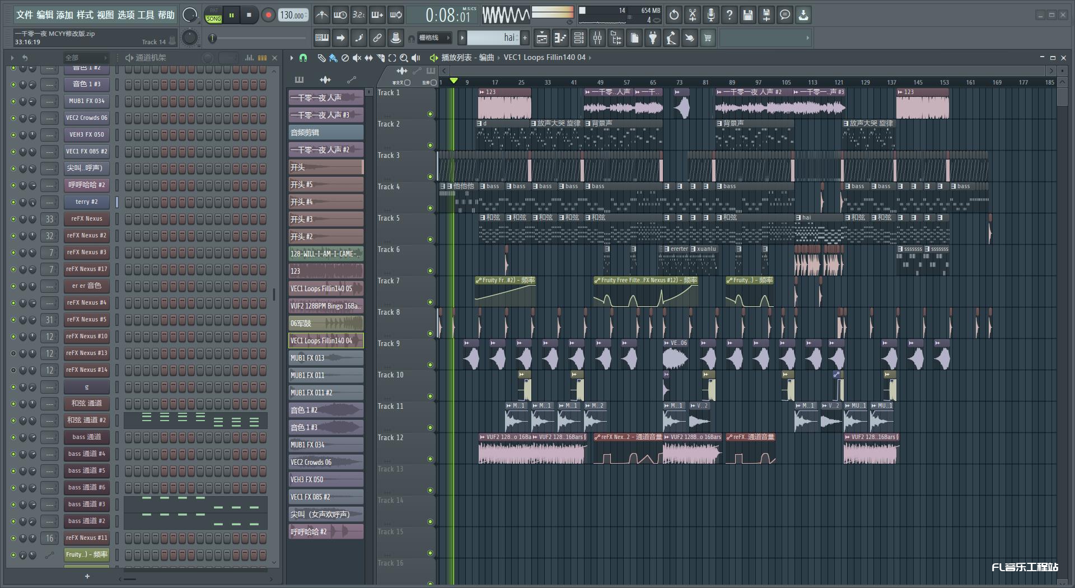
Task: Open the 栅格线 snap dropdown
Action: [433, 38]
